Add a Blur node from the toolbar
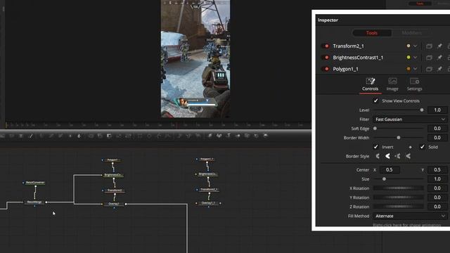Screen dimensions: 450x253 79,136
